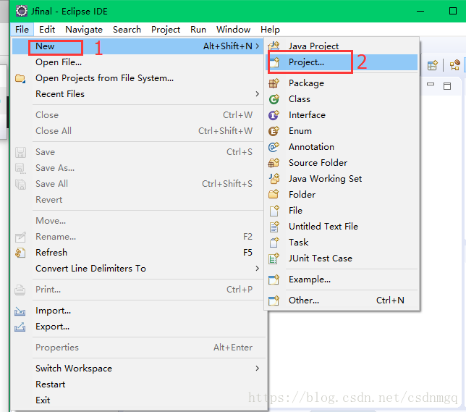Click the Package icon in New submenu

pyautogui.click(x=274, y=83)
